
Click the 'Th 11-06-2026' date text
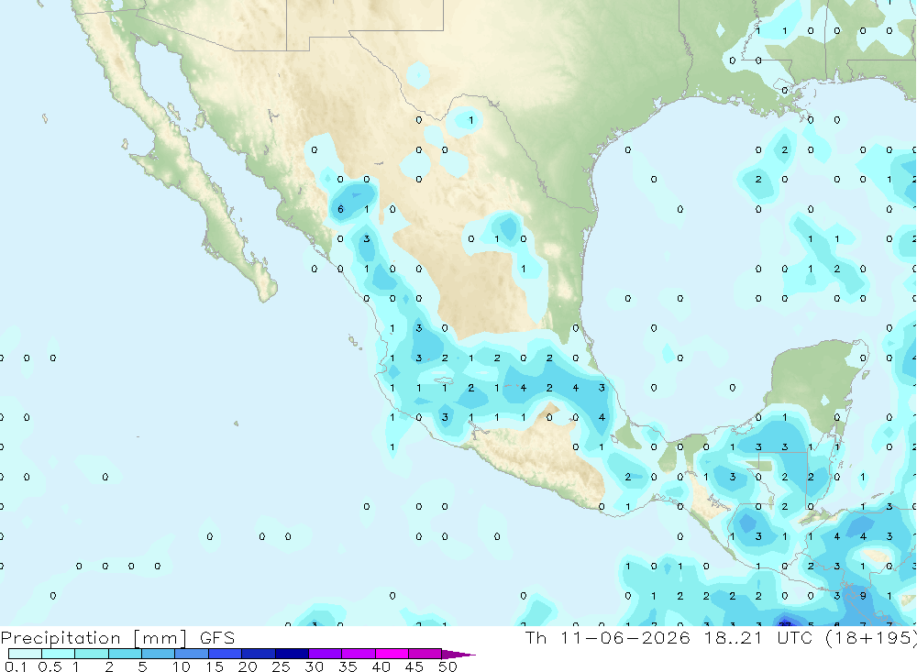tap(608, 638)
